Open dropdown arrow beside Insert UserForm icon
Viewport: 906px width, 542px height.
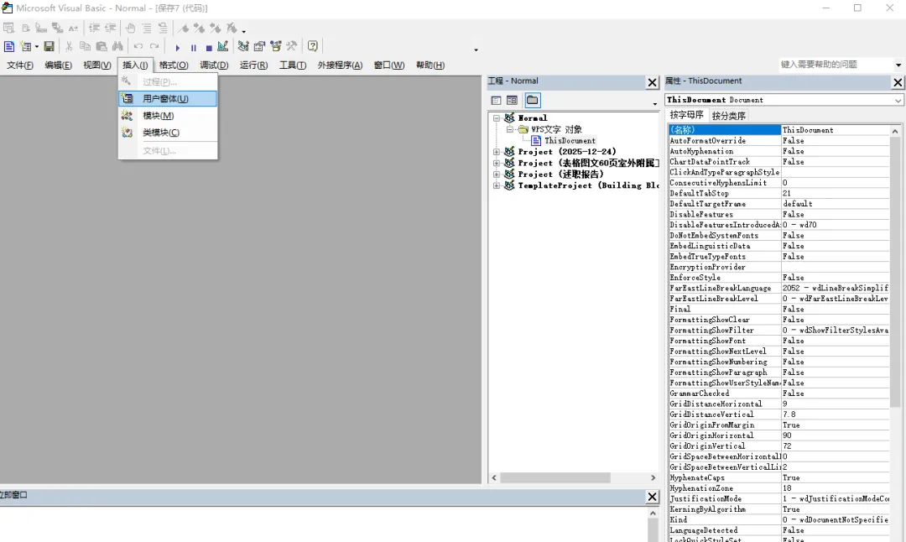tap(36, 47)
